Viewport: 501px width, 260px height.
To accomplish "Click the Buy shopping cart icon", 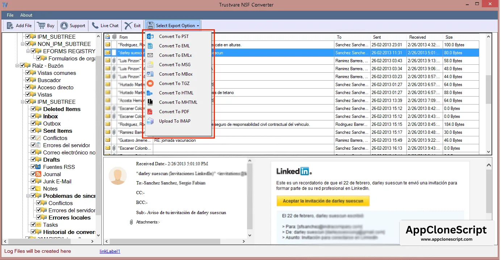I will (41, 26).
